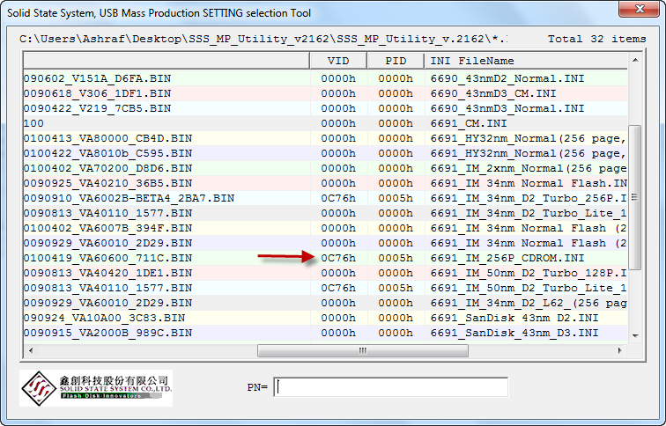The image size is (666, 426).
Task: Click PID 0005h in 6691_IM_256P_CDROM row
Action: (x=396, y=258)
